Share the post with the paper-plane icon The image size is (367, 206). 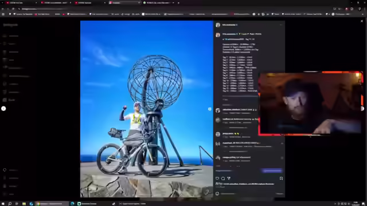click(229, 179)
